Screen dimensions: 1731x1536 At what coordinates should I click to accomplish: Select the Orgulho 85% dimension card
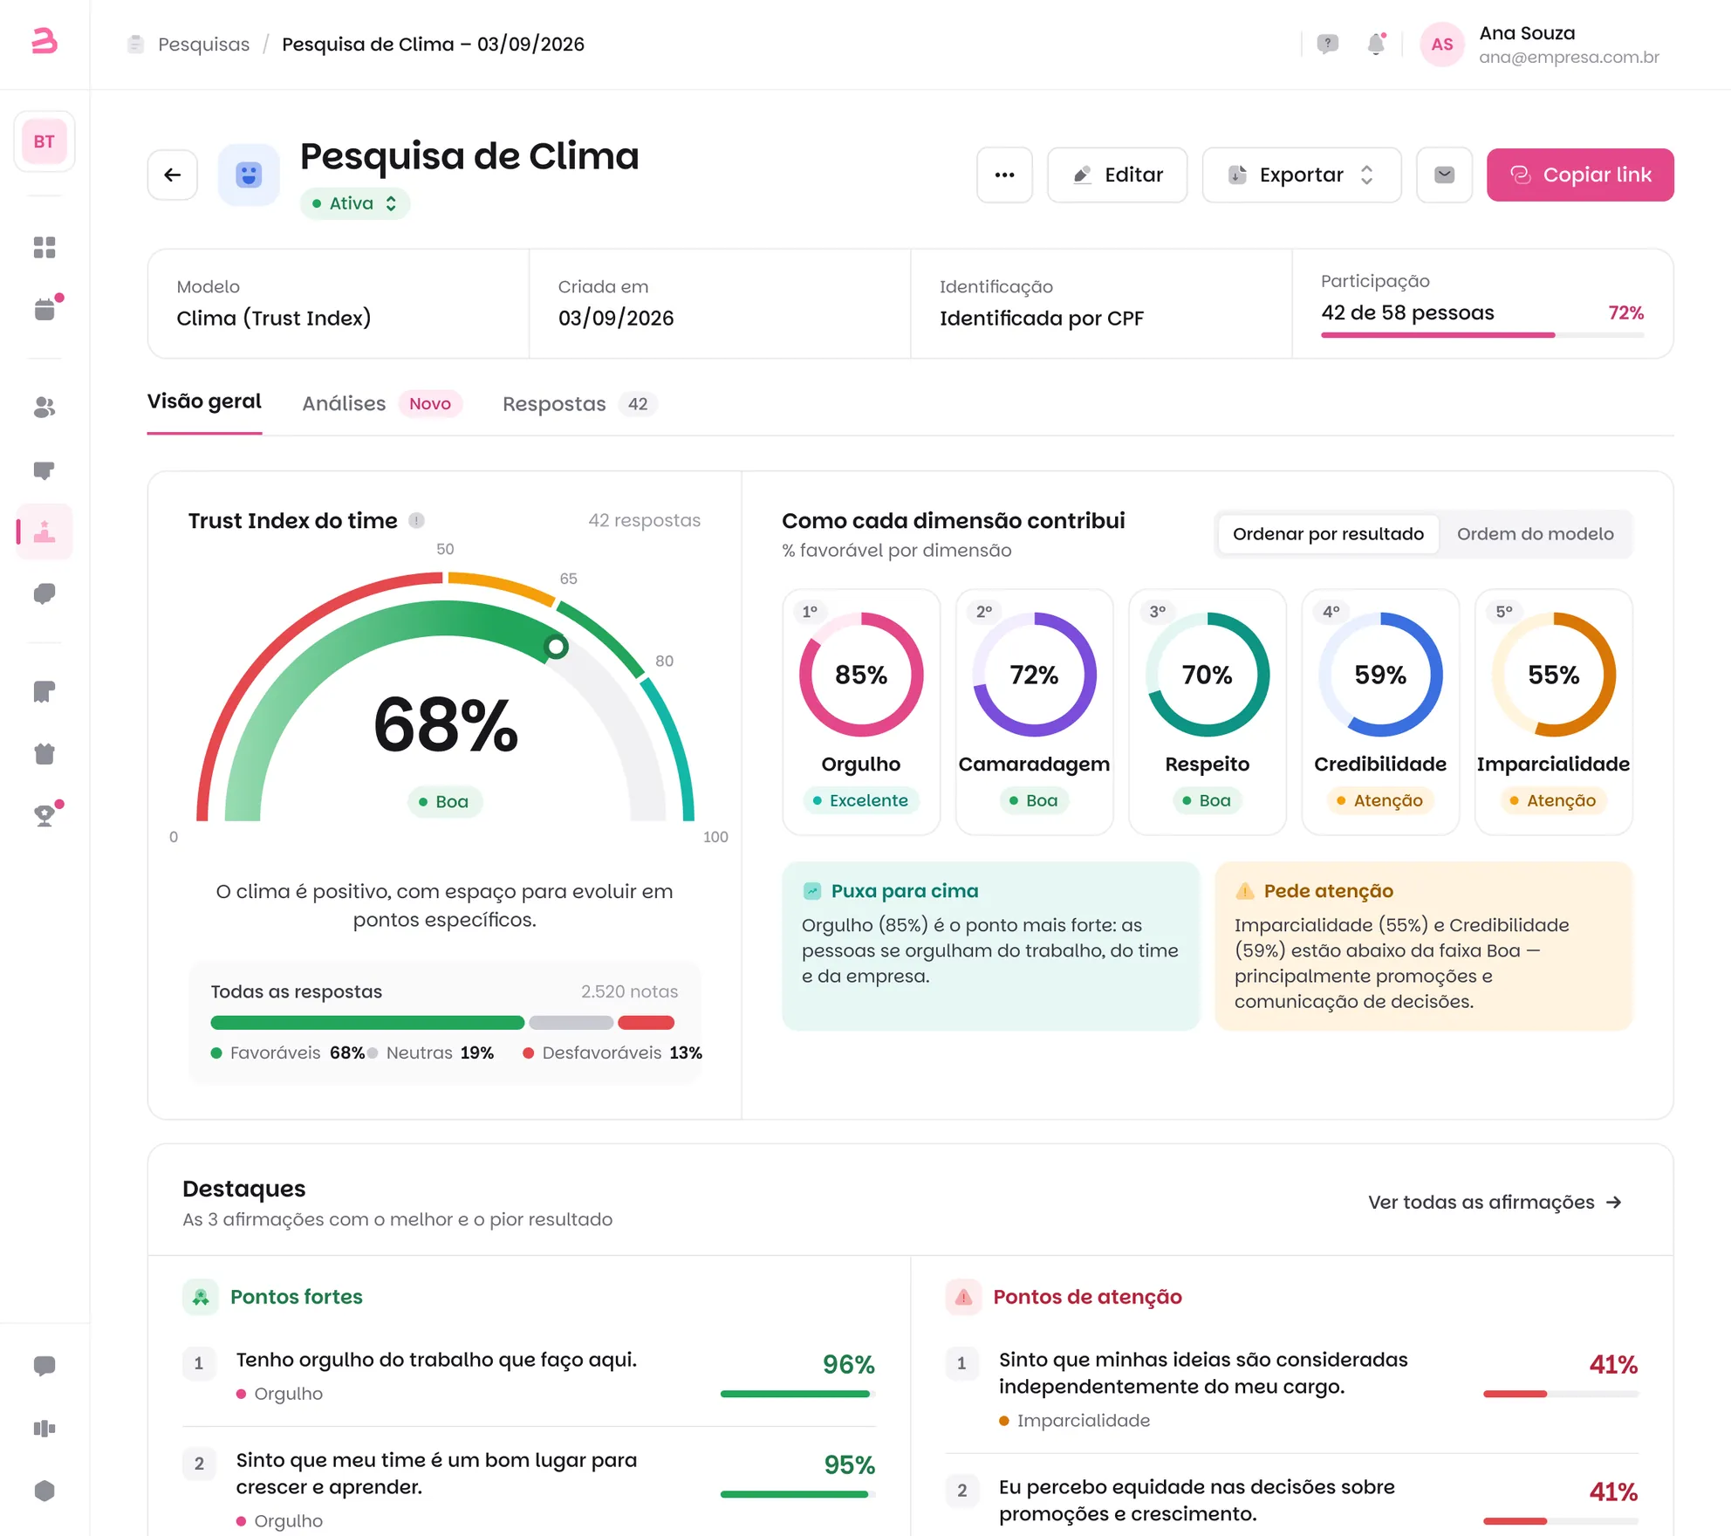point(861,711)
